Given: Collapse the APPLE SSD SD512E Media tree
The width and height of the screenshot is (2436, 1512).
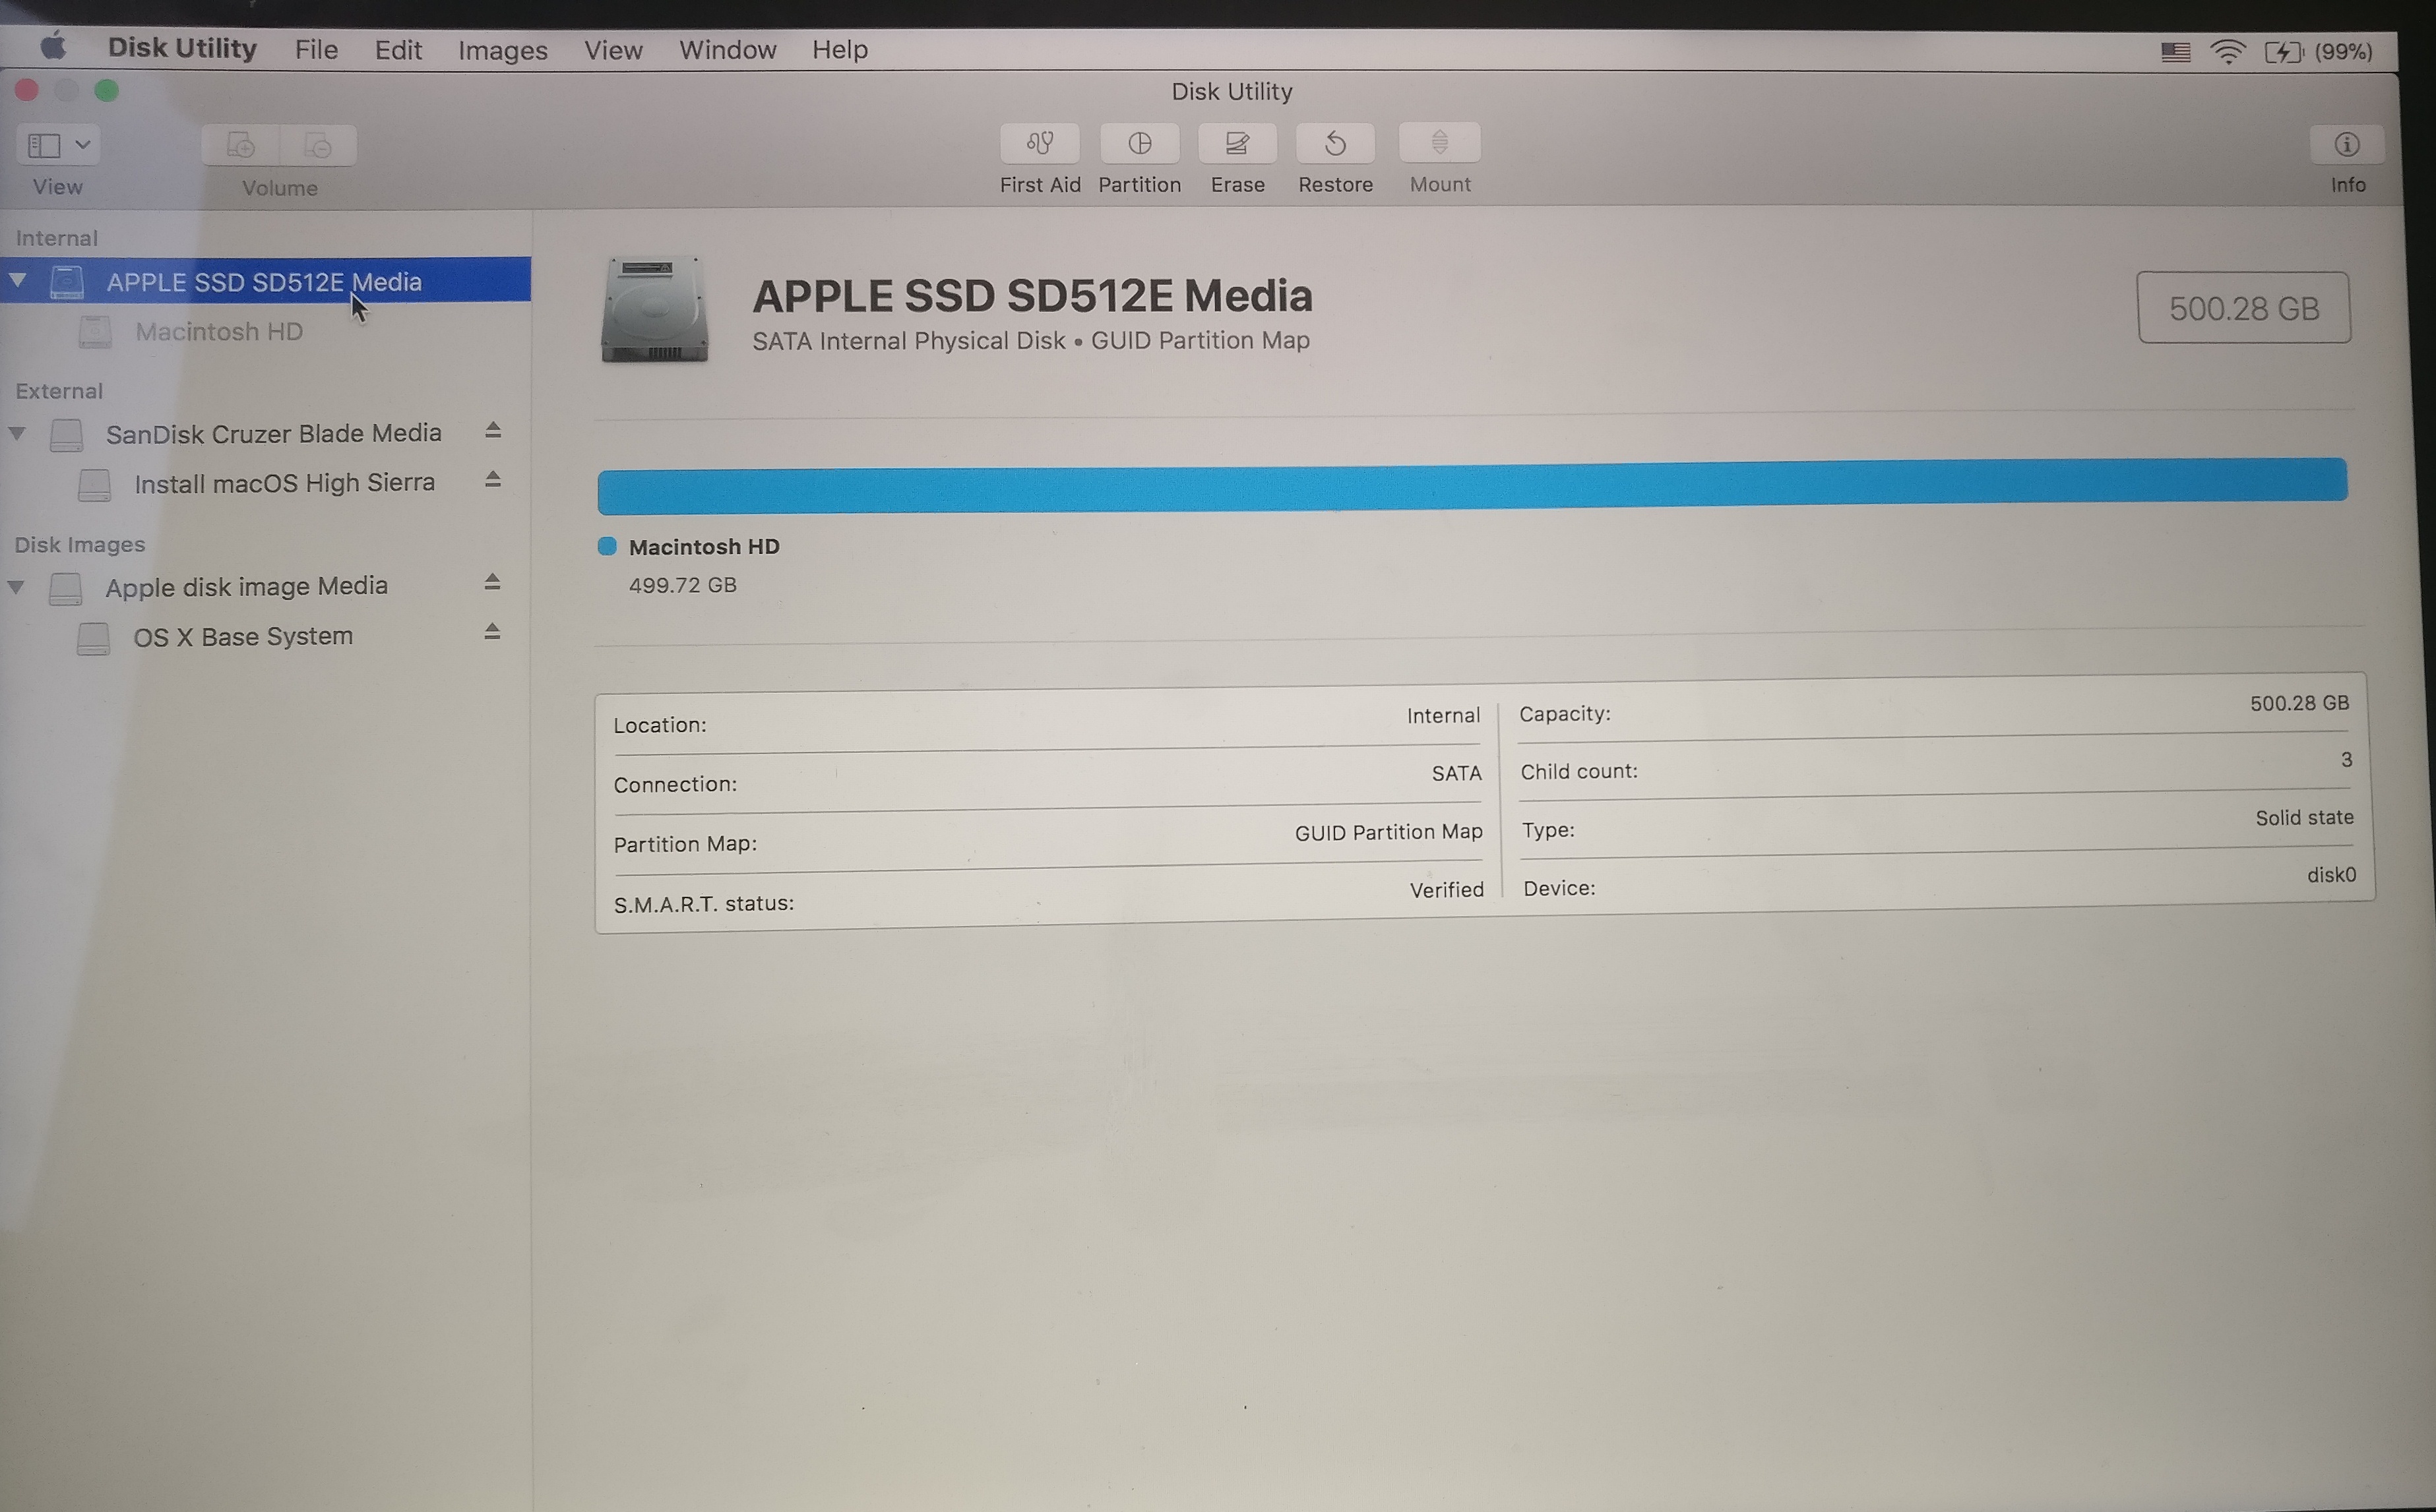Looking at the screenshot, I should [18, 280].
